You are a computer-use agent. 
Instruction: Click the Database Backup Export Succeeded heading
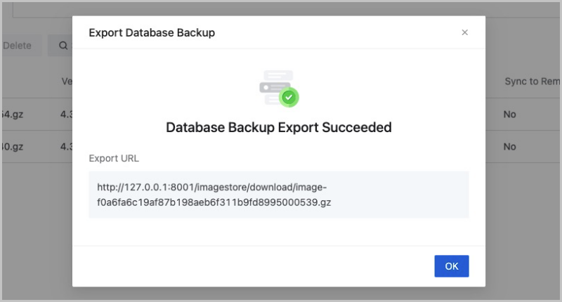click(278, 128)
